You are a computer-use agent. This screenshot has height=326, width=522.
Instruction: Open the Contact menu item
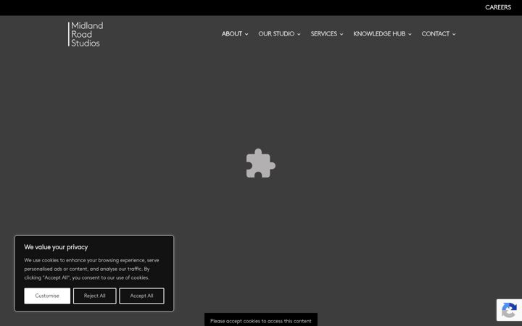coord(436,34)
